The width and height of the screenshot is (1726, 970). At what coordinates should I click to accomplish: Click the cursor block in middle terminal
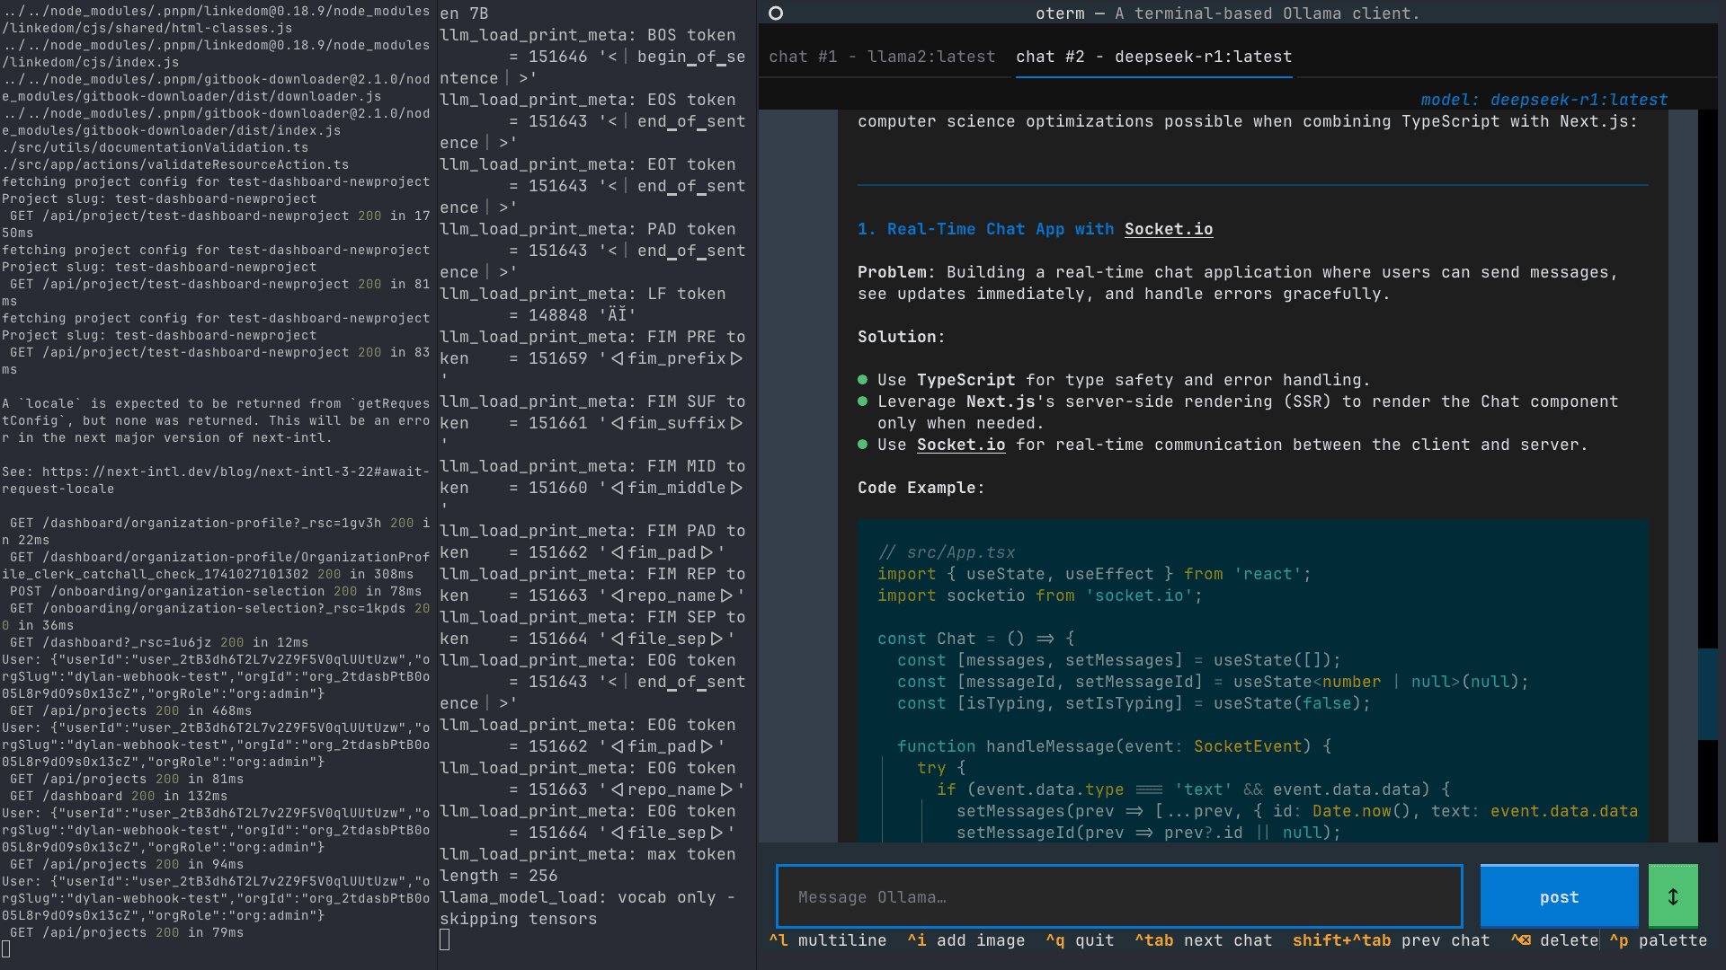coord(444,939)
